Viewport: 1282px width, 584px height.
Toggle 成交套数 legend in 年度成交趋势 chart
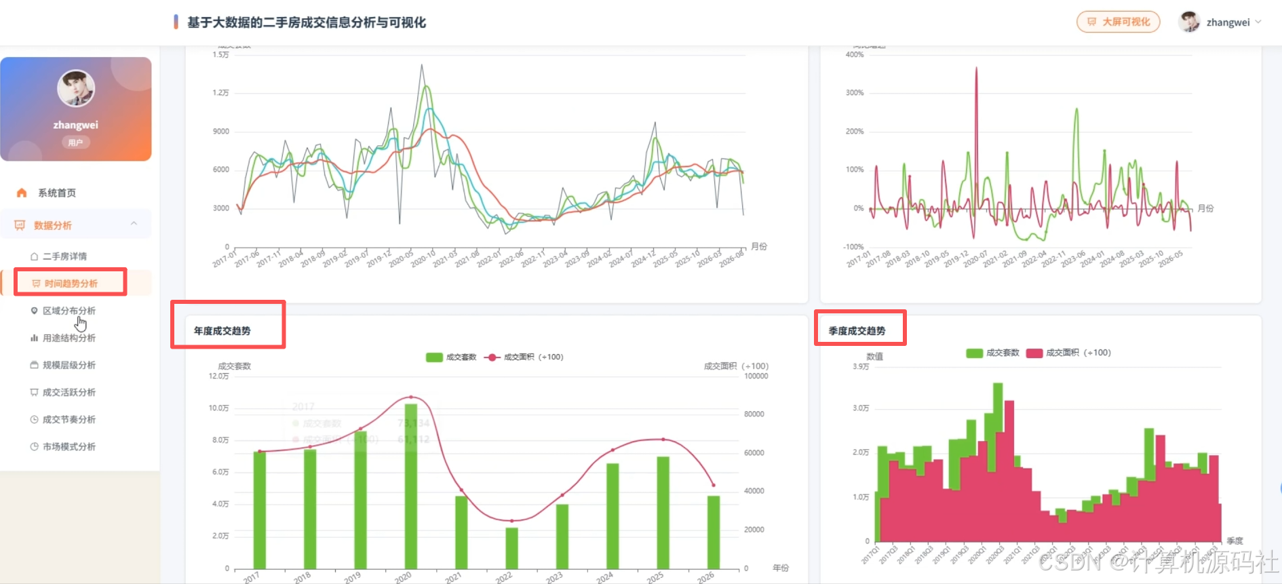point(451,357)
